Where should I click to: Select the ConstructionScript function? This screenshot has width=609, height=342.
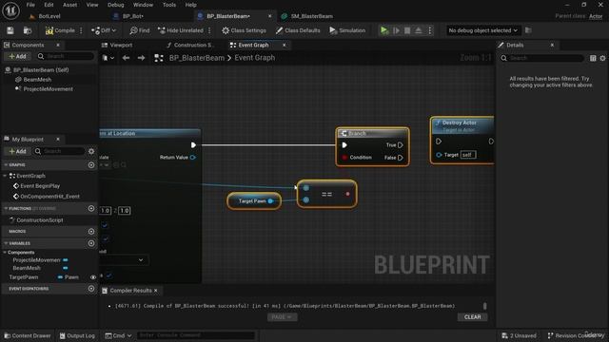tap(40, 219)
